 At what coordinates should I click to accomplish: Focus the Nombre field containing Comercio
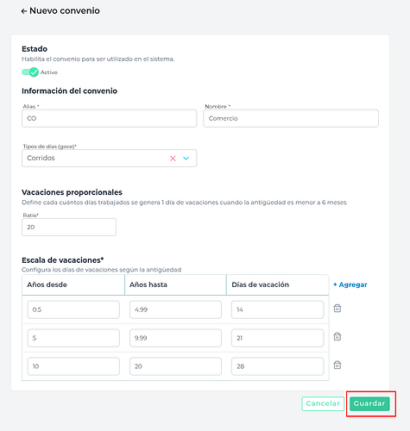(291, 118)
